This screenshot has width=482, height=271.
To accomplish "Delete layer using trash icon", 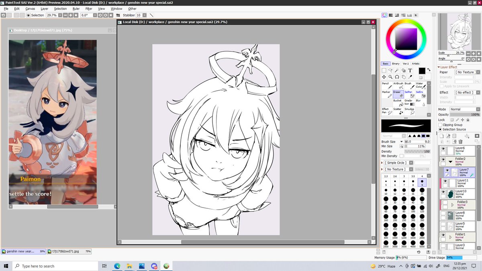I will (460, 141).
